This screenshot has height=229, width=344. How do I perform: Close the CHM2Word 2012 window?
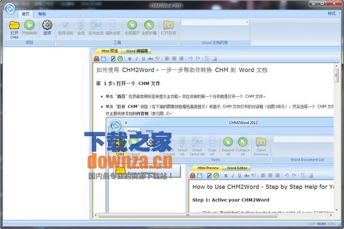334,3
